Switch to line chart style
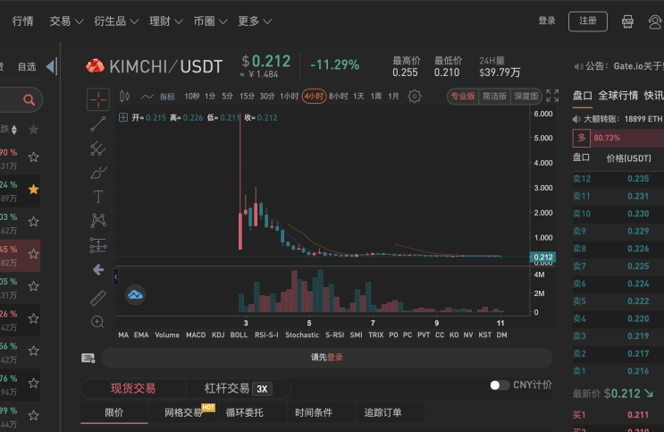This screenshot has width=664, height=432. (147, 97)
